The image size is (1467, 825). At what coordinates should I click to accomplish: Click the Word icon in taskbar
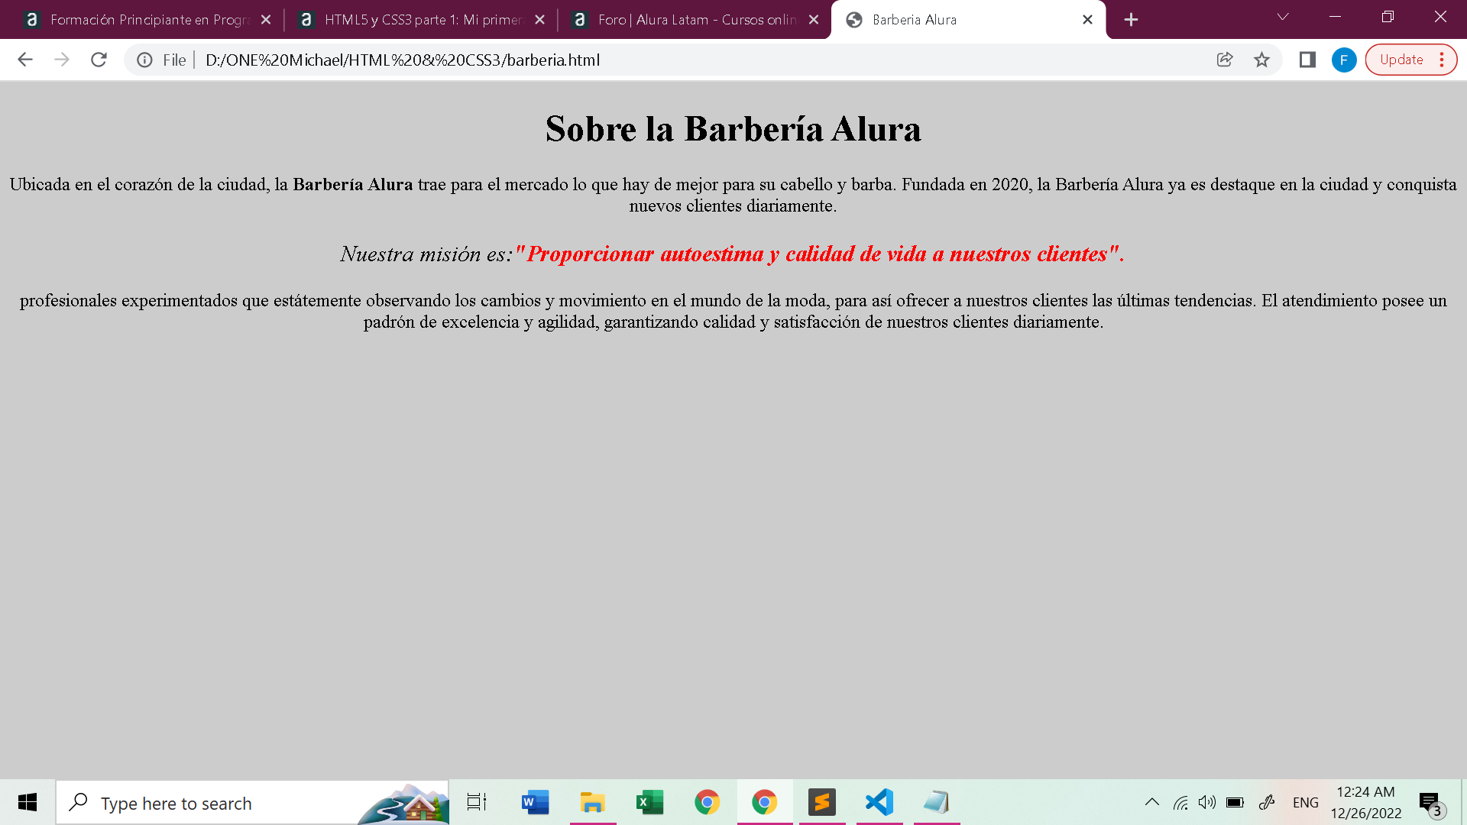click(534, 802)
